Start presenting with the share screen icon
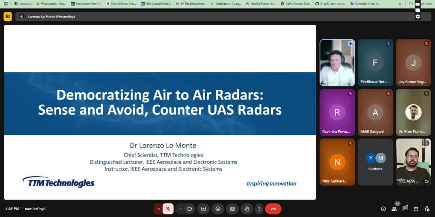 (203, 208)
